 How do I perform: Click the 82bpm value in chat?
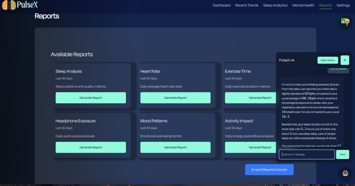click(309, 93)
